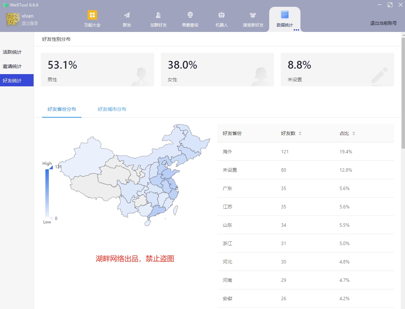405x309 pixels.
Task: Select 好友省份分布 tab
Action: coord(62,109)
